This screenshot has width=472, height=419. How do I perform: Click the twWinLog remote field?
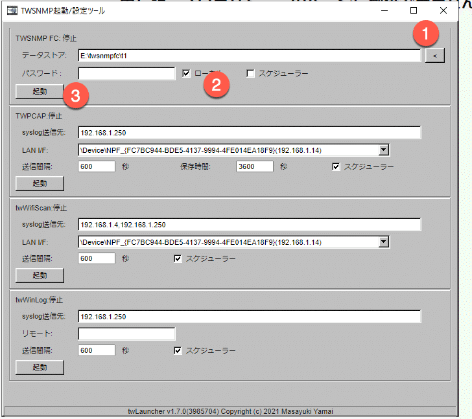point(126,334)
